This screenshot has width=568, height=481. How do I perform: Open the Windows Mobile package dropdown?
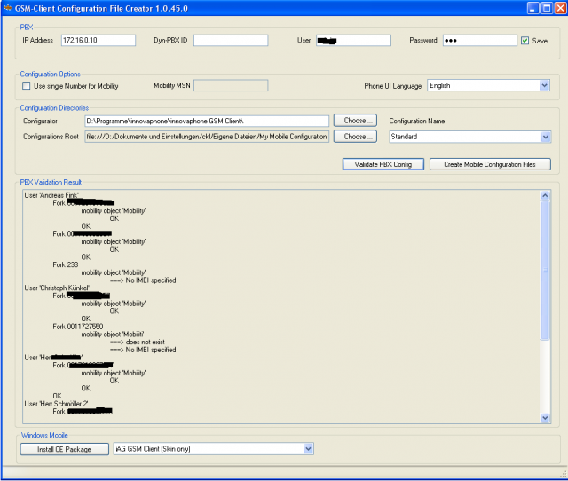308,449
